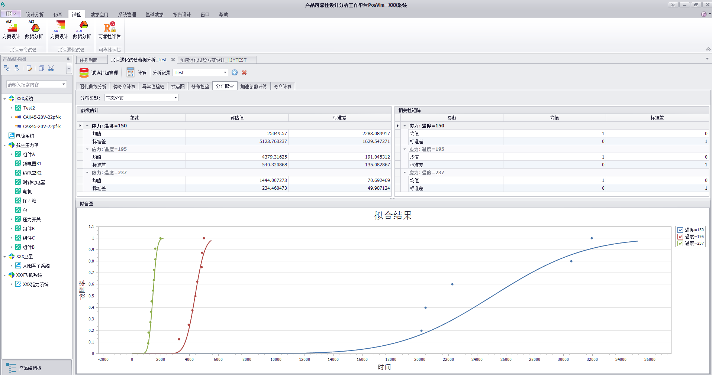
Task: Open the 帮助 menu
Action: coord(223,14)
